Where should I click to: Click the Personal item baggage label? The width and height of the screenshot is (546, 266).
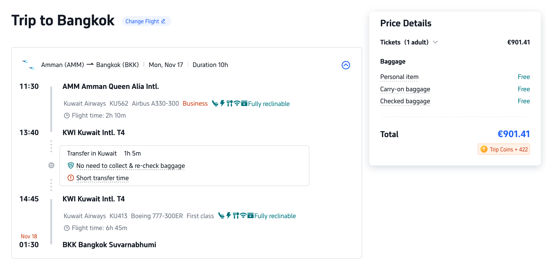(399, 77)
